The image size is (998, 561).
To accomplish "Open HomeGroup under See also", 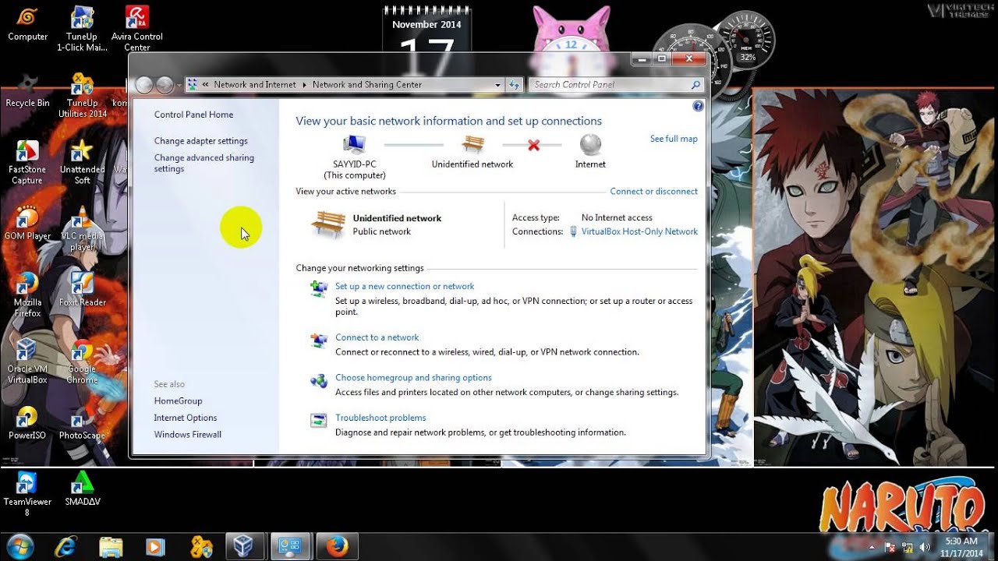I will (x=178, y=400).
